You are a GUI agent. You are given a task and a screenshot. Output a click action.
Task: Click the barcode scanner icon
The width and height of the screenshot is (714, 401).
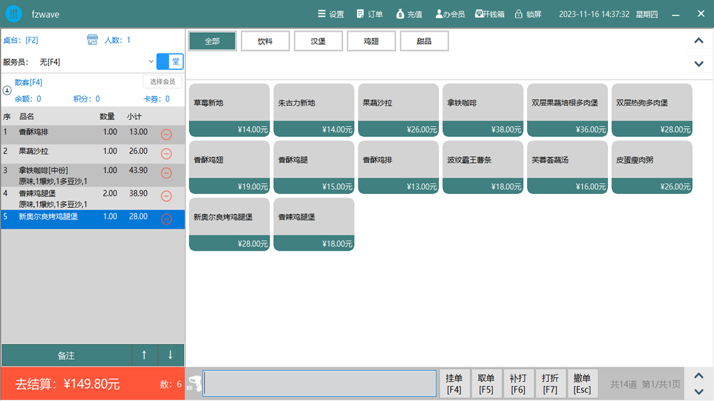pos(194,383)
